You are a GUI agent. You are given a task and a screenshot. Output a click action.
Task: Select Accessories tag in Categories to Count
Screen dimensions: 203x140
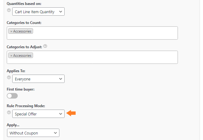(22, 31)
